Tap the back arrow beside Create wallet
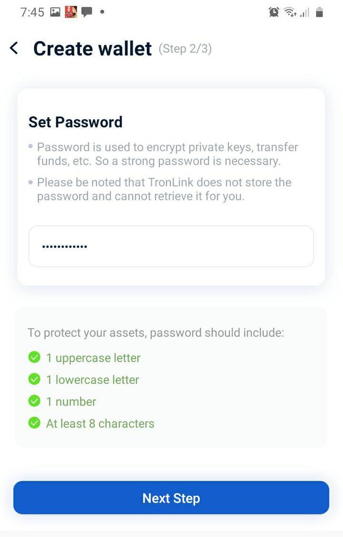Screen dimensions: 343x537 [14, 48]
